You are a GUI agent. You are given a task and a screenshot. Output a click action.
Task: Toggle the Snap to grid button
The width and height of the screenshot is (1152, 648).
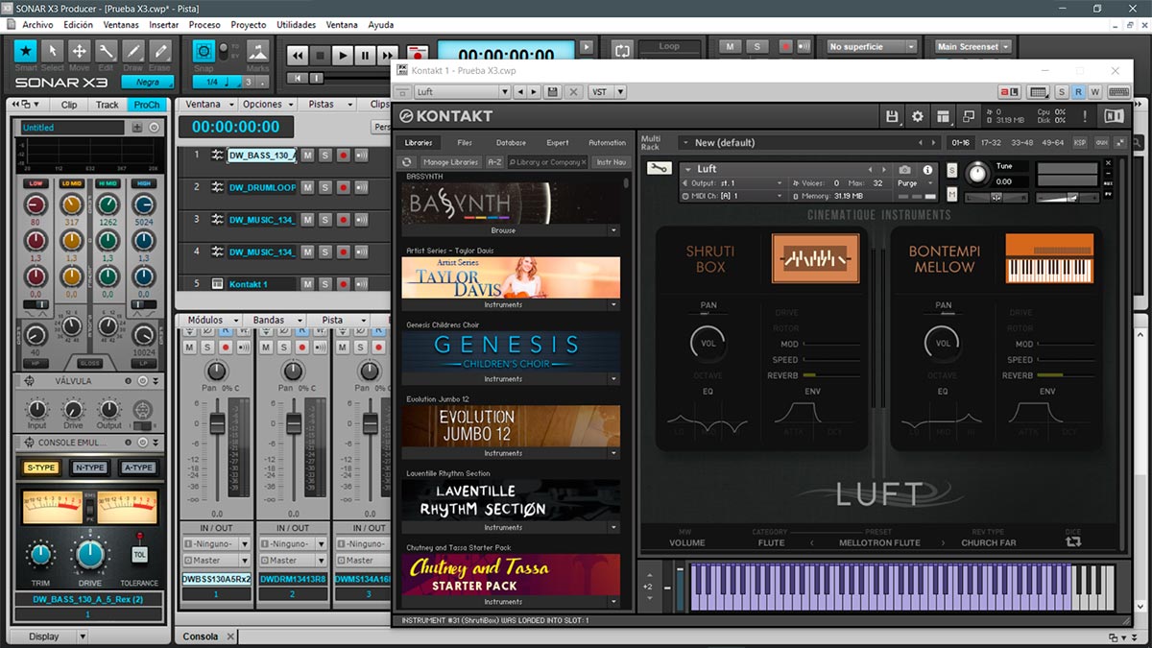(204, 51)
